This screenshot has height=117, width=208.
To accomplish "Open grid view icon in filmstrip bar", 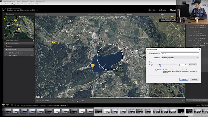I will [x=12, y=105].
